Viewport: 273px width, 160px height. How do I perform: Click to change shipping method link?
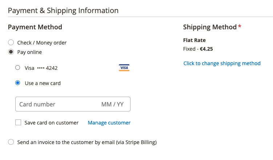coord(222,63)
